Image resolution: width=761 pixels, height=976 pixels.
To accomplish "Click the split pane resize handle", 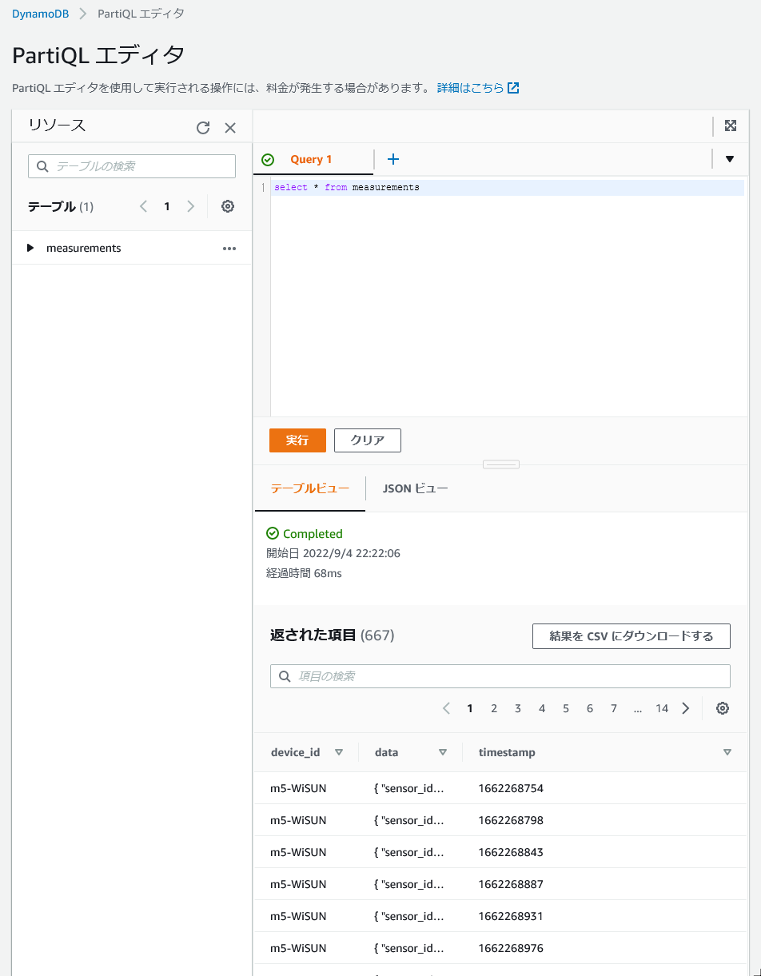I will [501, 464].
